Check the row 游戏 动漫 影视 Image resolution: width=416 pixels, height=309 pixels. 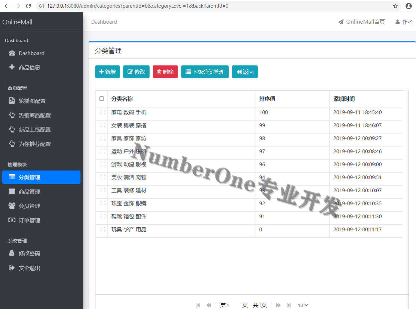click(x=103, y=164)
